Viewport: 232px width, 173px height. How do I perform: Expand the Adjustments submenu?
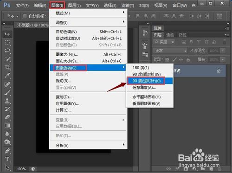click(x=88, y=22)
